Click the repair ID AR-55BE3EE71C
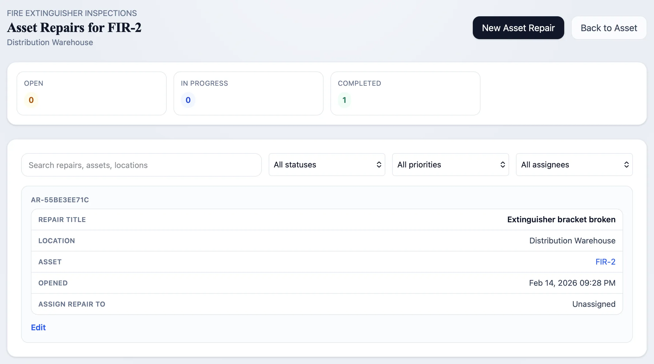 pos(60,200)
